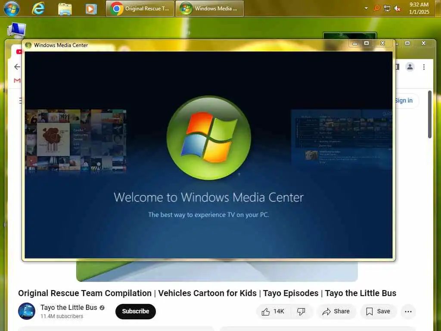Launch Windows Media Player from taskbar
The image size is (441, 331).
(x=91, y=9)
